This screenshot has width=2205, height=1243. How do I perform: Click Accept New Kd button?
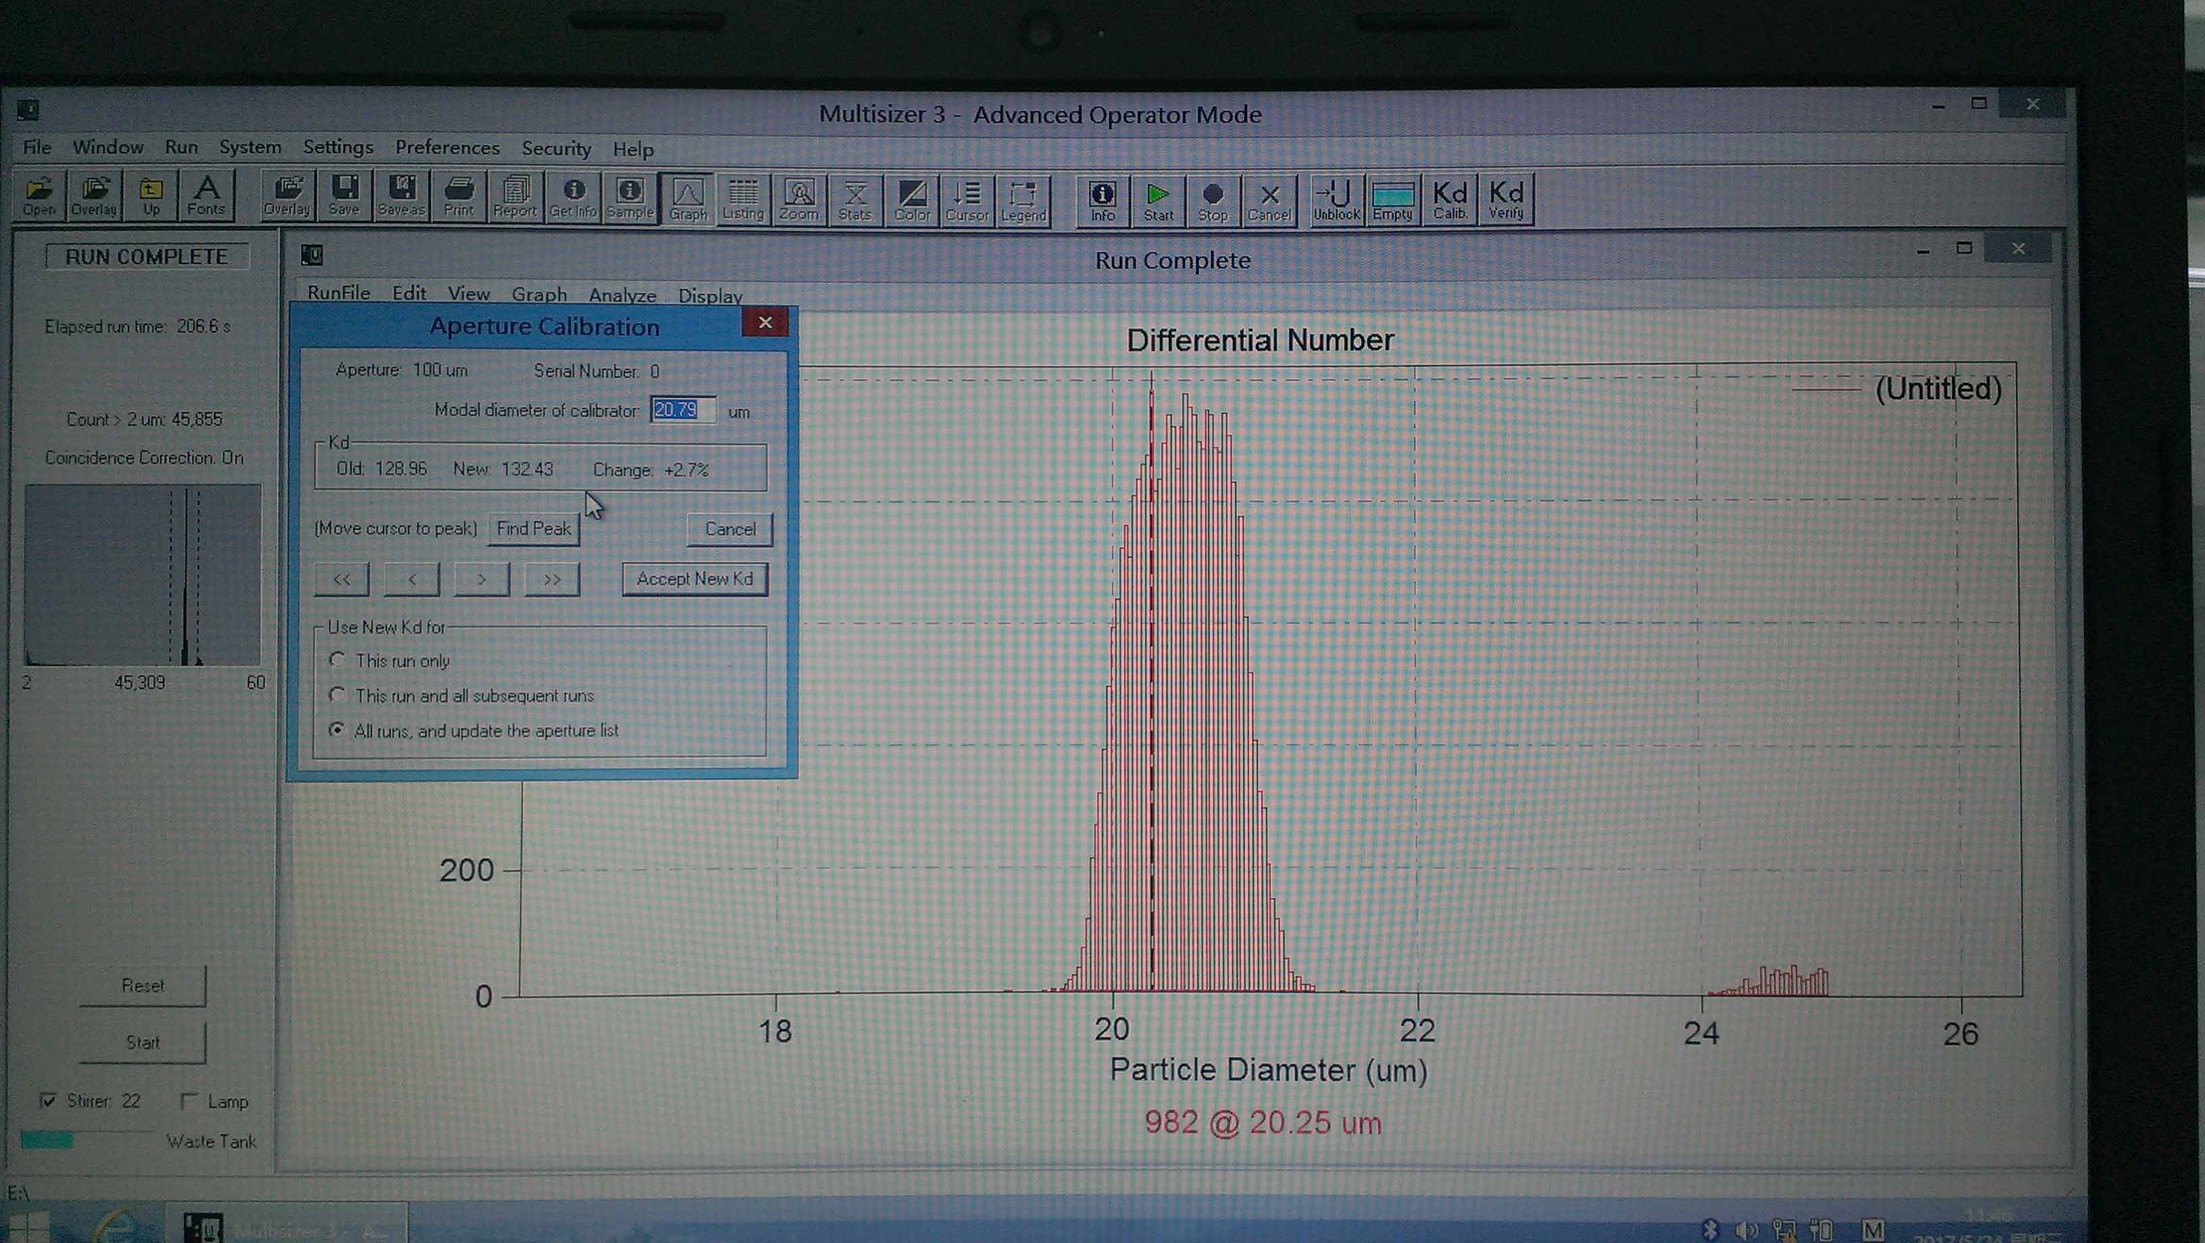coord(694,580)
